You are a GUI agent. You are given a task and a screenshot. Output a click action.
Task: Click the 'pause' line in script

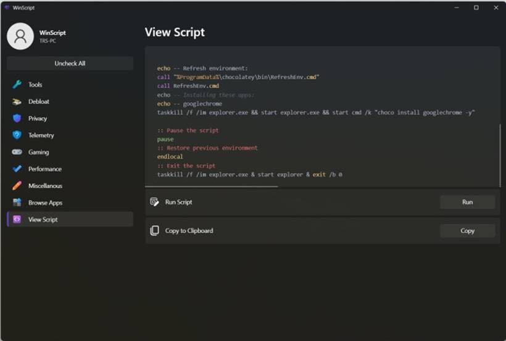tap(165, 139)
